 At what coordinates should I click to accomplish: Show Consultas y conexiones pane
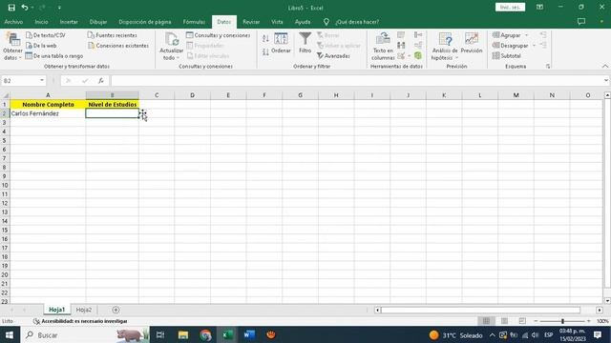click(x=219, y=35)
